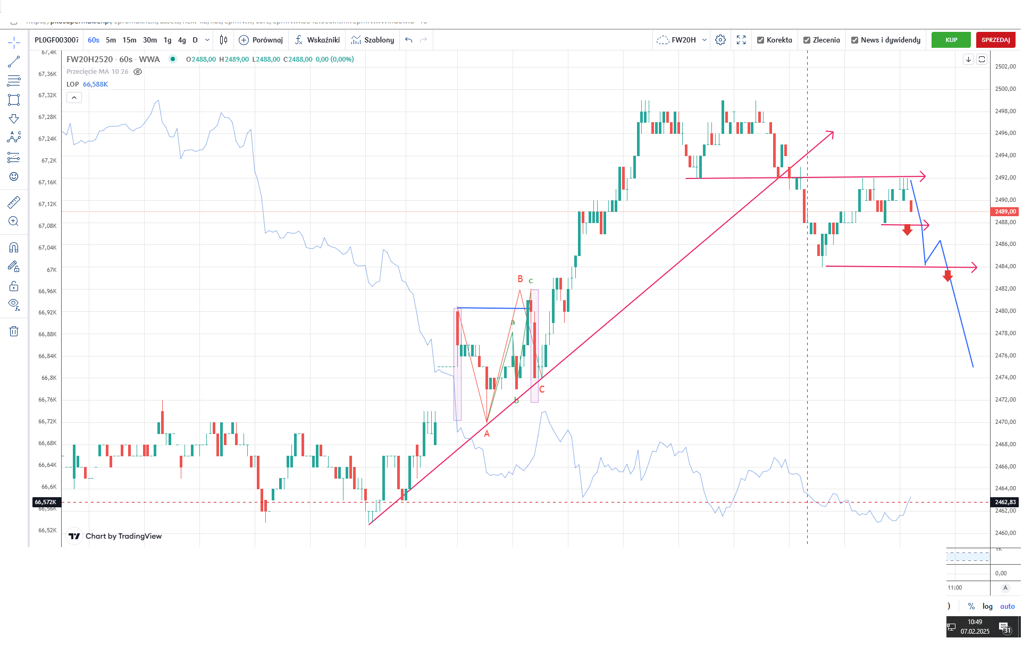
Task: Click the red SPRZEDAJ sell button
Action: pos(995,40)
